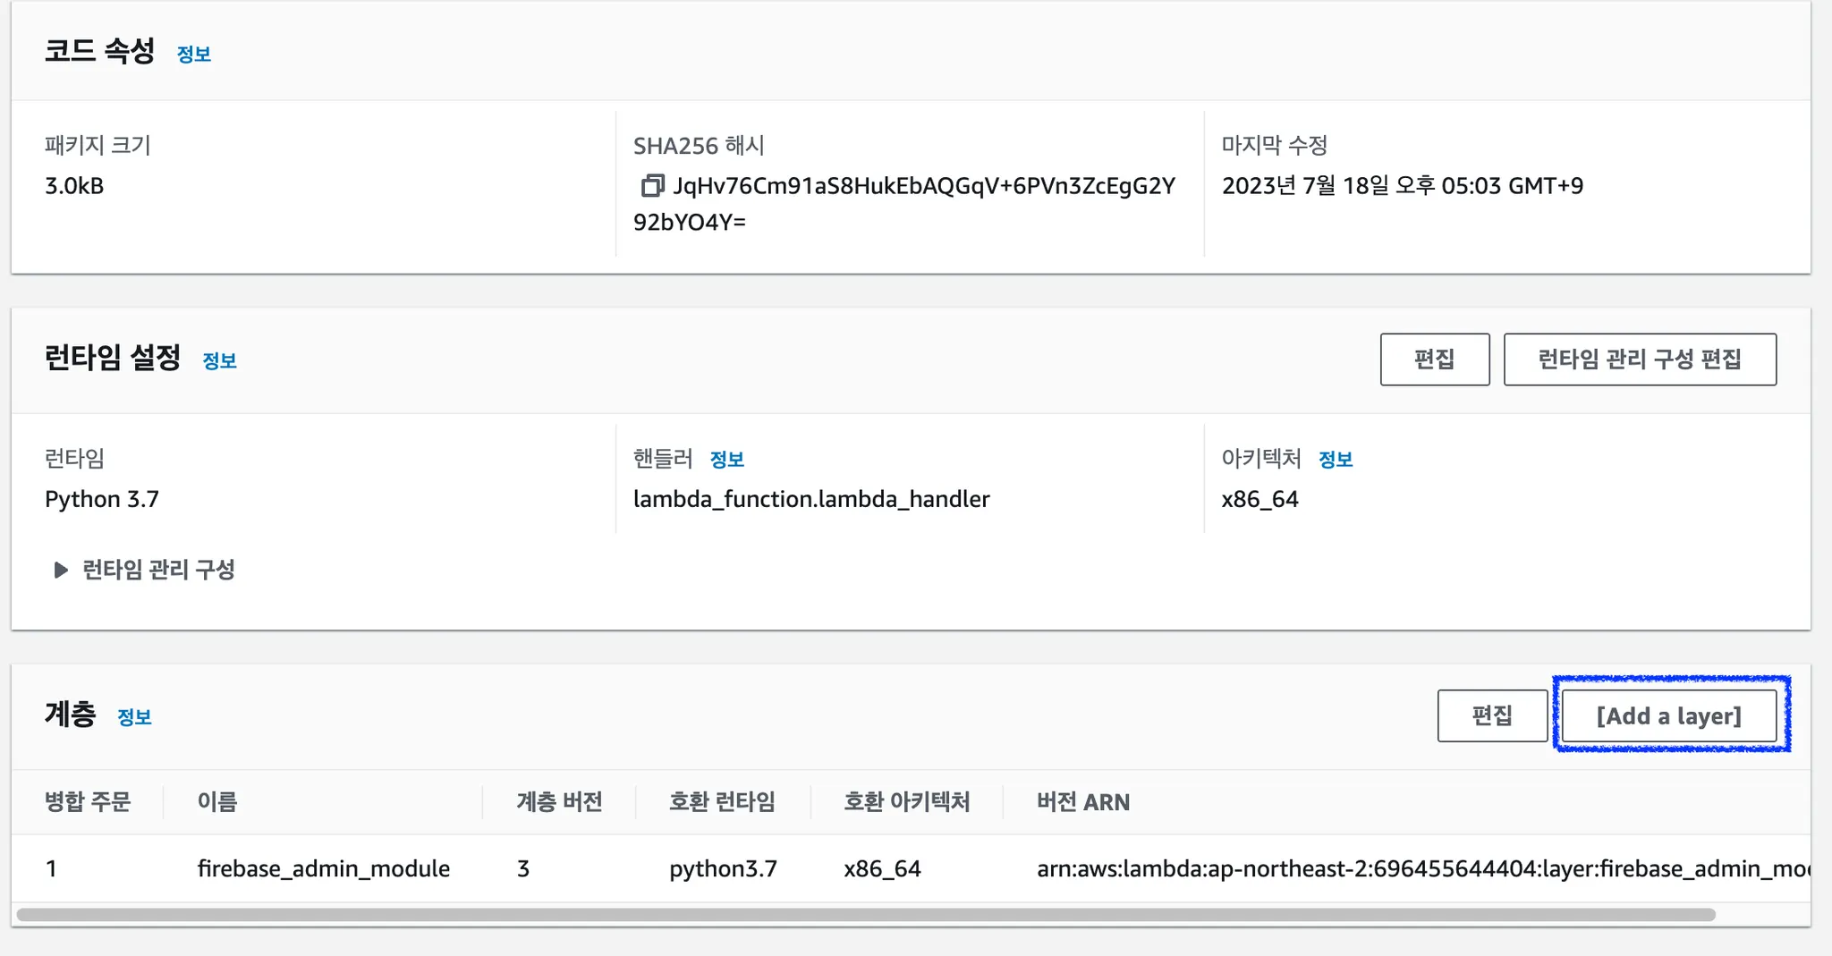Select the 병합 주문 column header
This screenshot has height=956, width=1832.
[88, 802]
